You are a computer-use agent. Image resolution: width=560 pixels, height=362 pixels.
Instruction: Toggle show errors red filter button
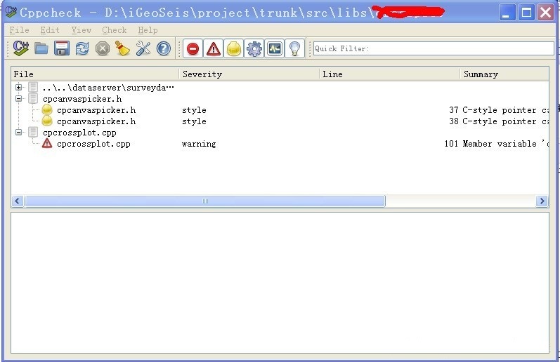coord(193,48)
